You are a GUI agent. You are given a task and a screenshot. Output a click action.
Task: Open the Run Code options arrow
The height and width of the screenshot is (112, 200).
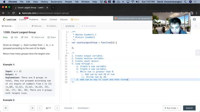coord(177,108)
